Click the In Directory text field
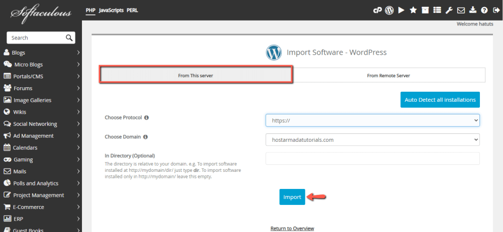 372,158
